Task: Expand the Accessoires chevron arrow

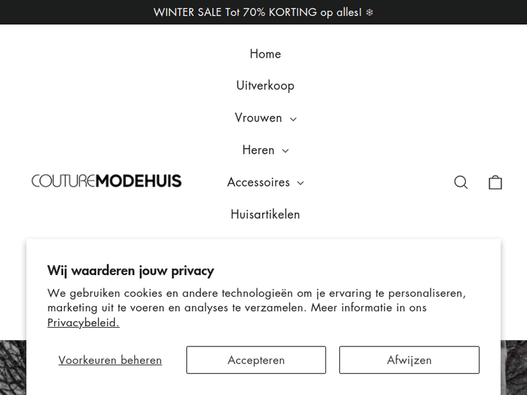Action: [x=300, y=183]
